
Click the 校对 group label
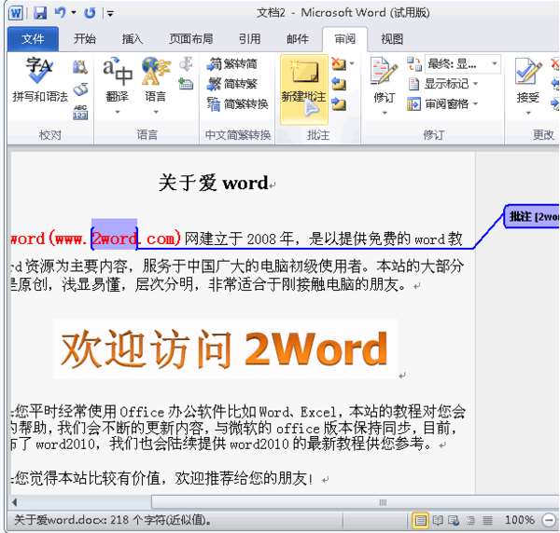pyautogui.click(x=50, y=135)
